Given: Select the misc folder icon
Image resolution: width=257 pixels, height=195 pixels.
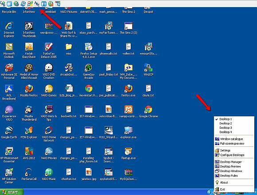Looking at the screenshot, I should tap(69, 49).
